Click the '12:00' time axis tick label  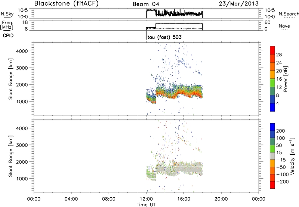pyautogui.click(x=146, y=199)
